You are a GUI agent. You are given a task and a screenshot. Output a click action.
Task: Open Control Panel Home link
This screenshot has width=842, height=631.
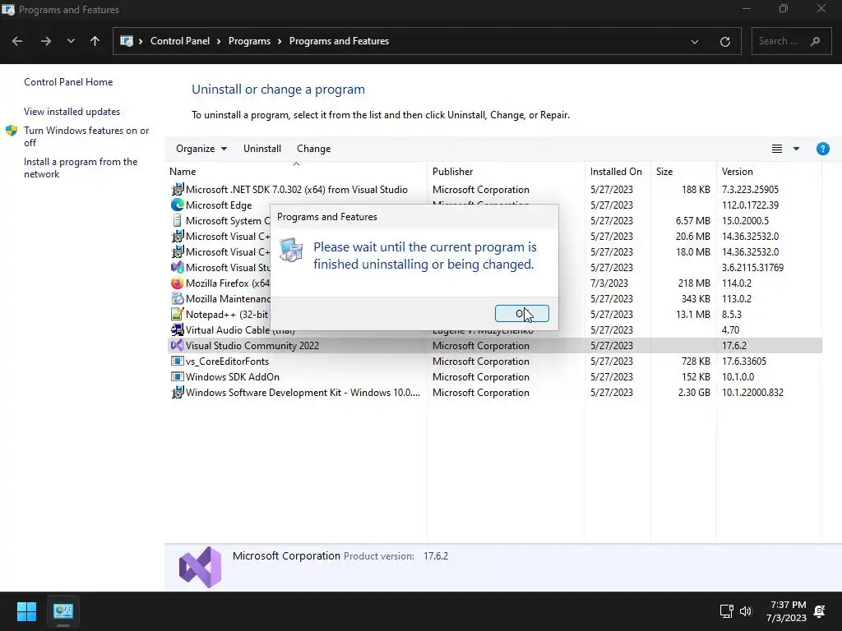point(68,82)
